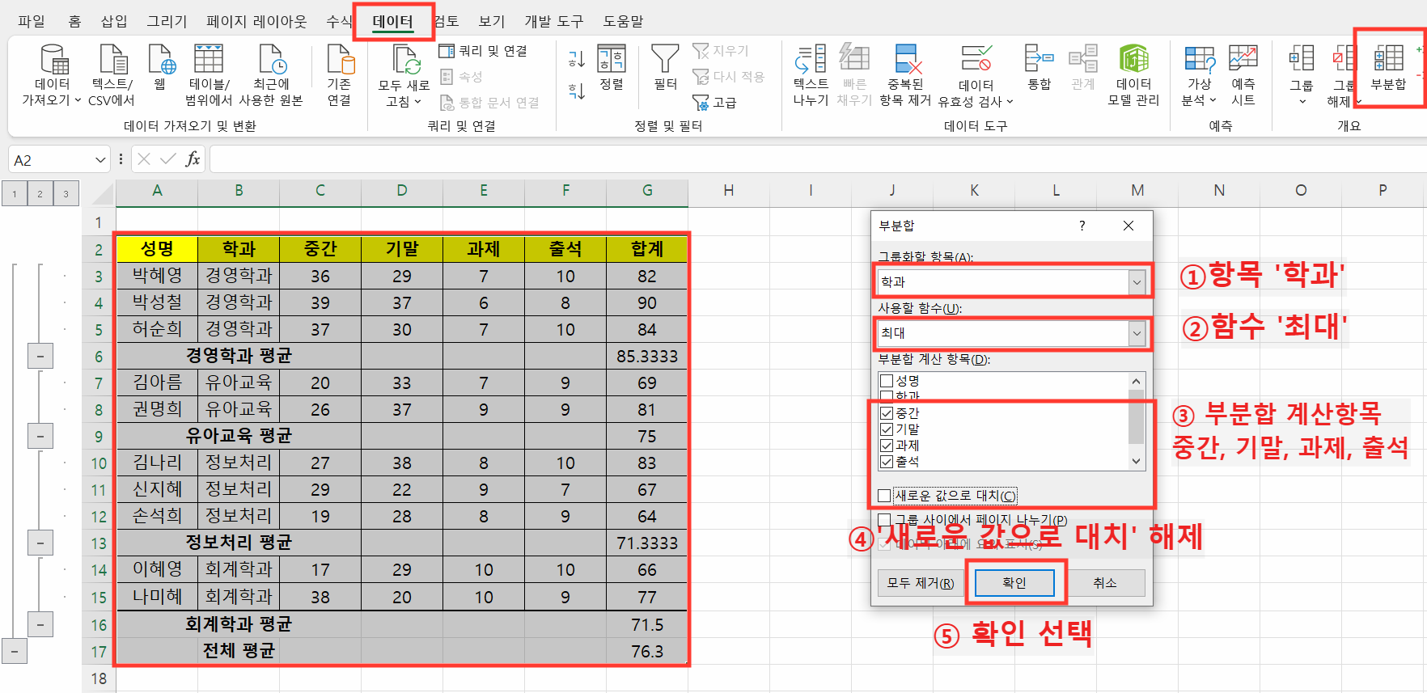This screenshot has height=693, width=1427.
Task: Uncheck the 중간 checkbox
Action: pyautogui.click(x=887, y=413)
